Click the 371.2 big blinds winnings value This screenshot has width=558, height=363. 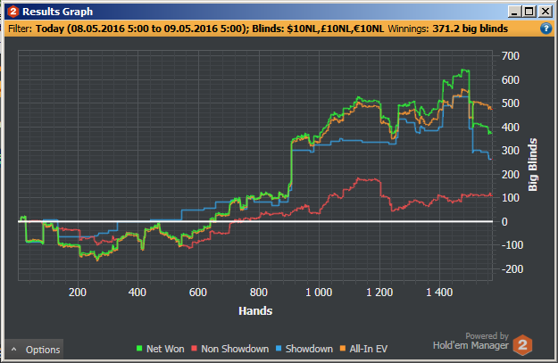coord(471,29)
